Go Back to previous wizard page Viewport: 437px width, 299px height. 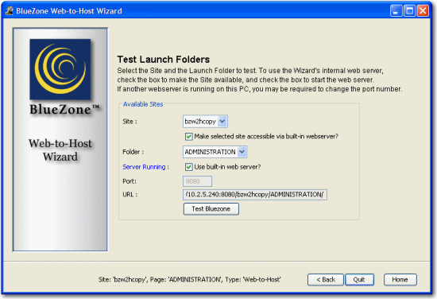pos(326,279)
